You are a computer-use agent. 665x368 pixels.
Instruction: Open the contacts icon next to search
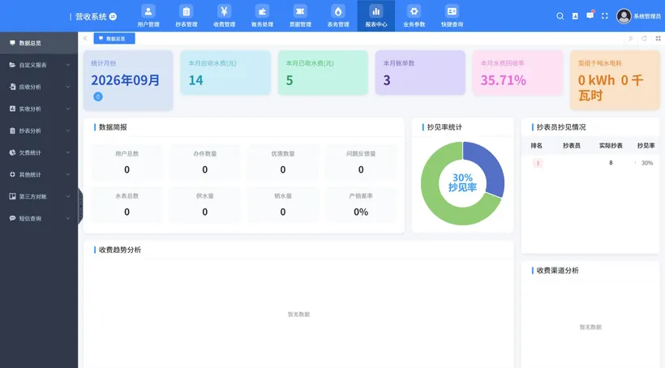pos(575,16)
